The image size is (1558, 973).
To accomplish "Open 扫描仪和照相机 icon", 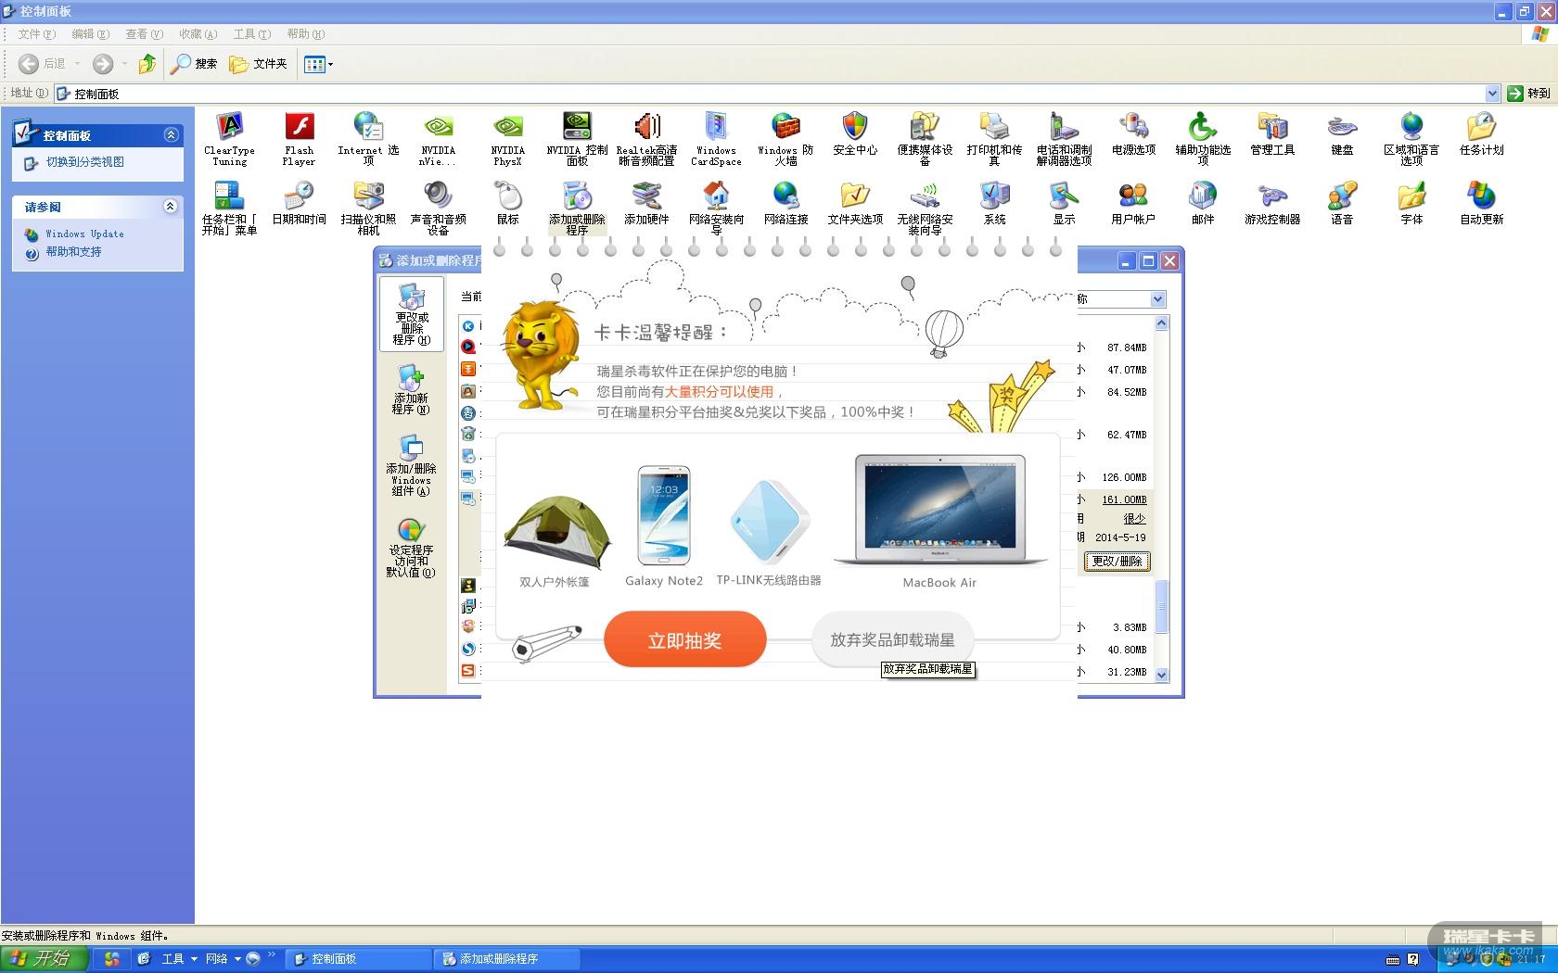I will [368, 208].
